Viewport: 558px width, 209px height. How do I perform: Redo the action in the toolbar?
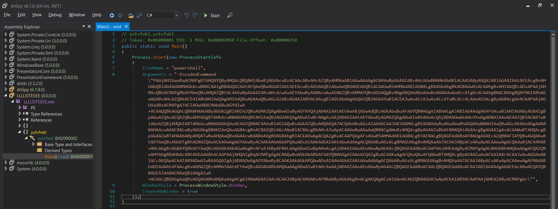pos(195,15)
